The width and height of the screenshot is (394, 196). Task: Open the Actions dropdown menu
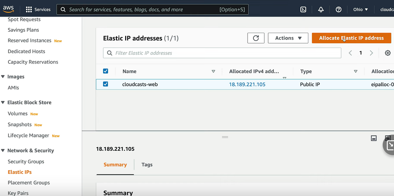[x=288, y=38]
